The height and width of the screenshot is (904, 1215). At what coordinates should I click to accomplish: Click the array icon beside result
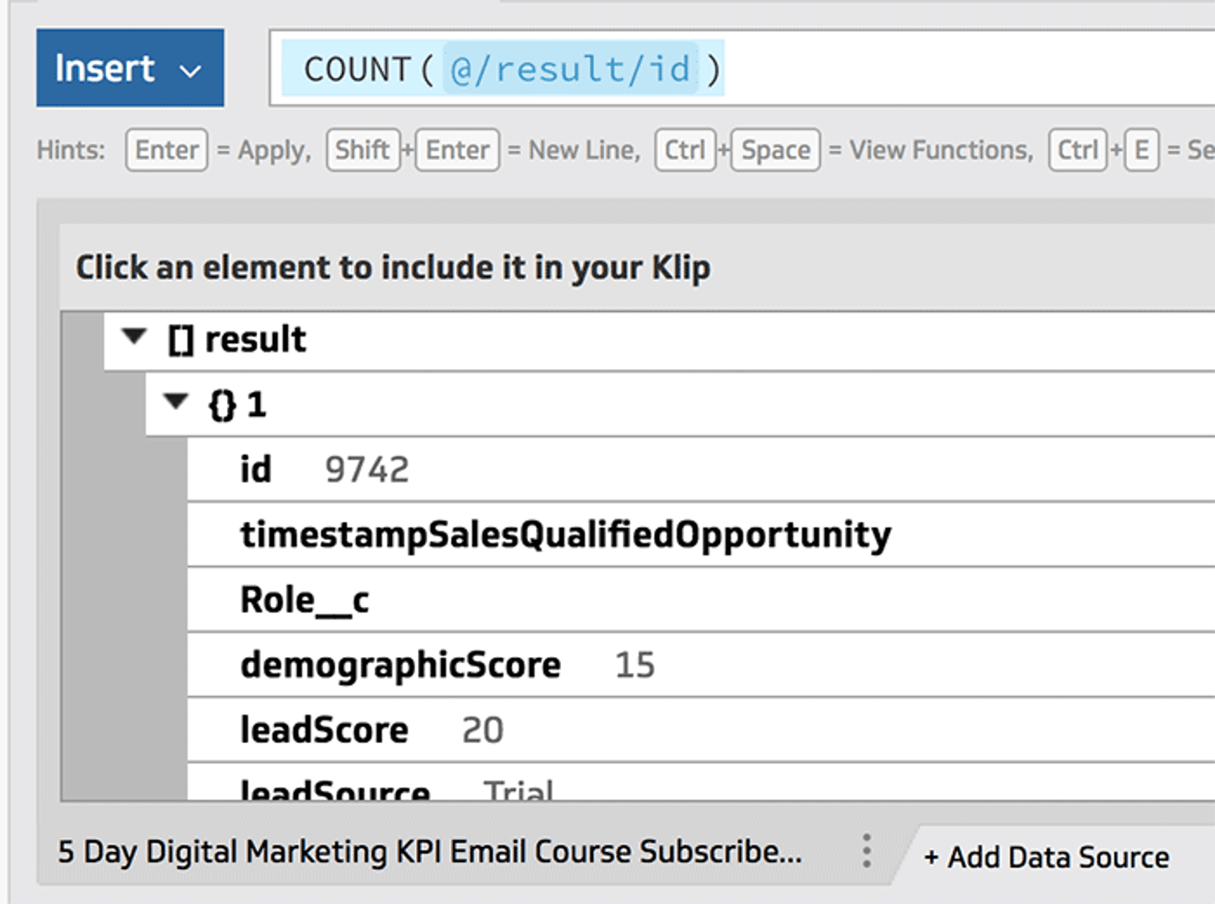pos(180,338)
